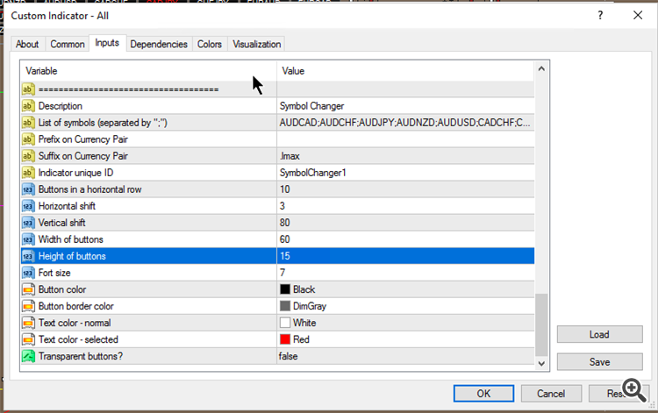Screen dimensions: 658x413
Task: Click the SymbolChanger1 value
Action: [312, 173]
